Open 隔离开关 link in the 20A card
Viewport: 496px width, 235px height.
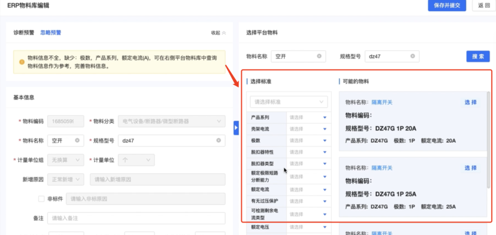click(x=382, y=102)
